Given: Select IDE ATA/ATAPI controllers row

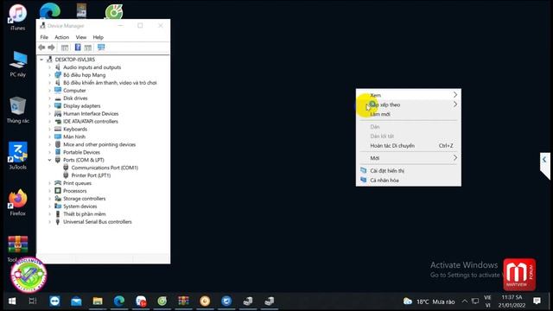Looking at the screenshot, I should 86,122.
